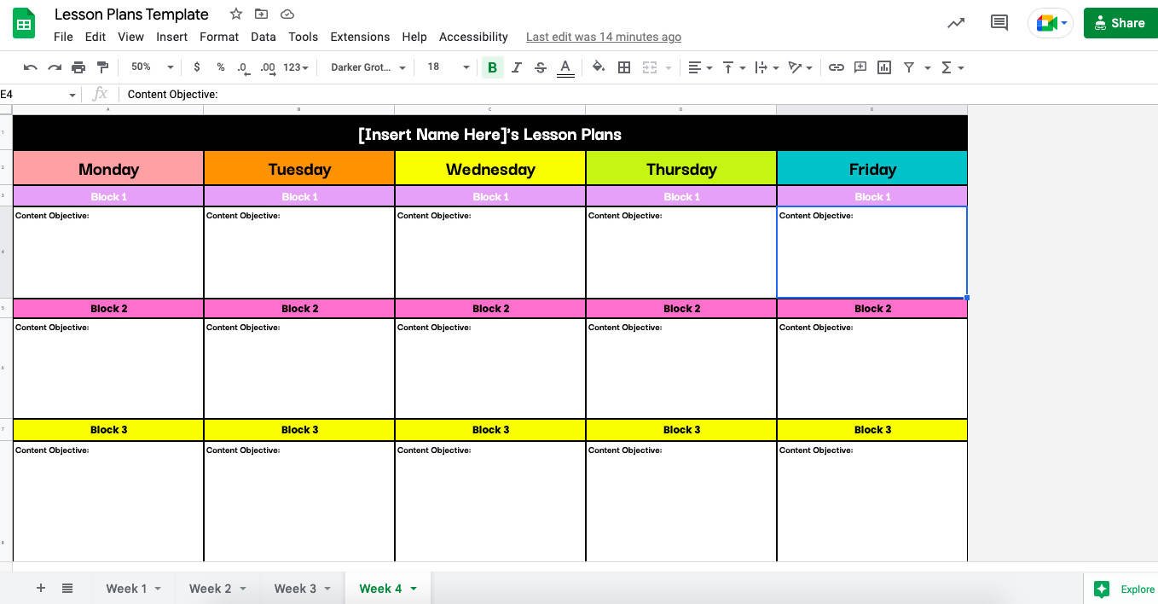The width and height of the screenshot is (1158, 604).
Task: Open version history via the last edit link
Action: (x=603, y=37)
